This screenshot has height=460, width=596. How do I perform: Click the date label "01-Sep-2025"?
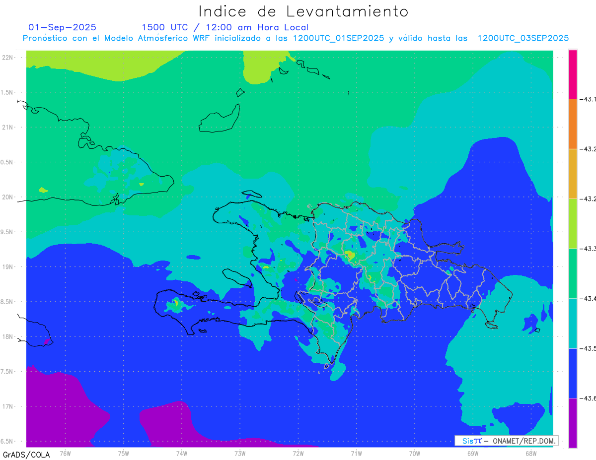click(x=63, y=27)
